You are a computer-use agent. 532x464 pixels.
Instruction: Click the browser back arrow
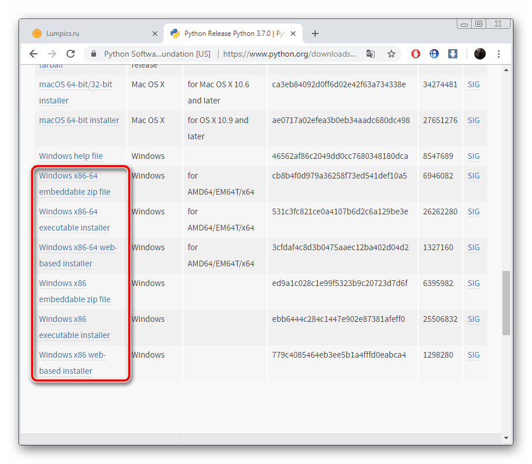(34, 54)
